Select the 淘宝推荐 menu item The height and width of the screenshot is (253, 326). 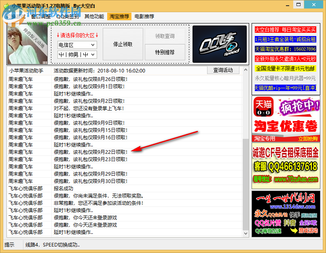pos(119,17)
